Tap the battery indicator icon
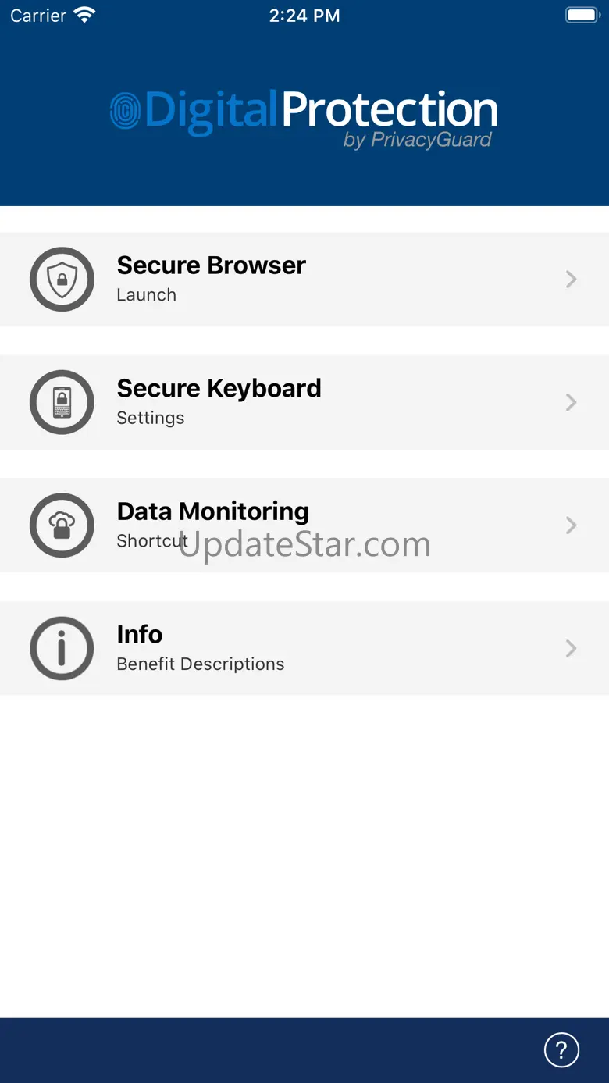Image resolution: width=609 pixels, height=1083 pixels. coord(582,15)
